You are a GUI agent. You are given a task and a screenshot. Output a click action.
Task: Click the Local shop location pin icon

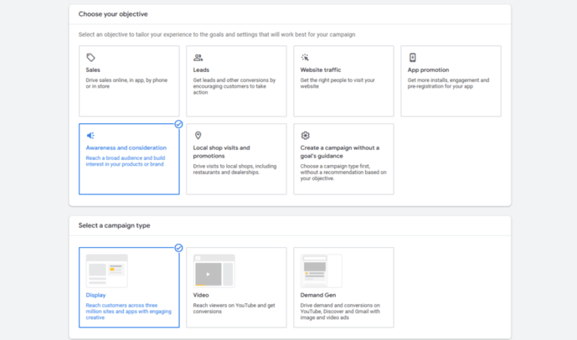pyautogui.click(x=198, y=135)
